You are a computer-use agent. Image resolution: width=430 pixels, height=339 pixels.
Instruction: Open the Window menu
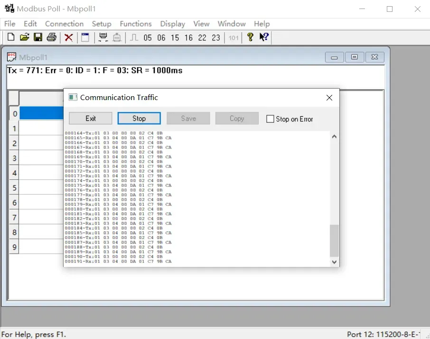point(232,24)
